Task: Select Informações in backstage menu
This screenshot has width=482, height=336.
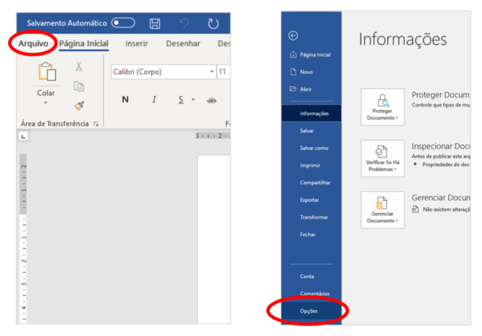Action: [x=311, y=113]
